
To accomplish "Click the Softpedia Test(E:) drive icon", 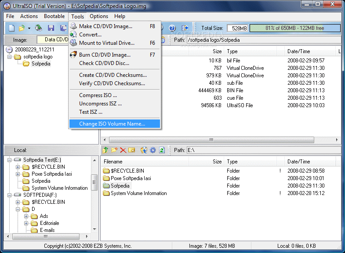I will coord(18,159).
